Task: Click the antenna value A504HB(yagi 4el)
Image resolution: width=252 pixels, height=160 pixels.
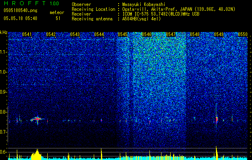Action: pyautogui.click(x=141, y=19)
